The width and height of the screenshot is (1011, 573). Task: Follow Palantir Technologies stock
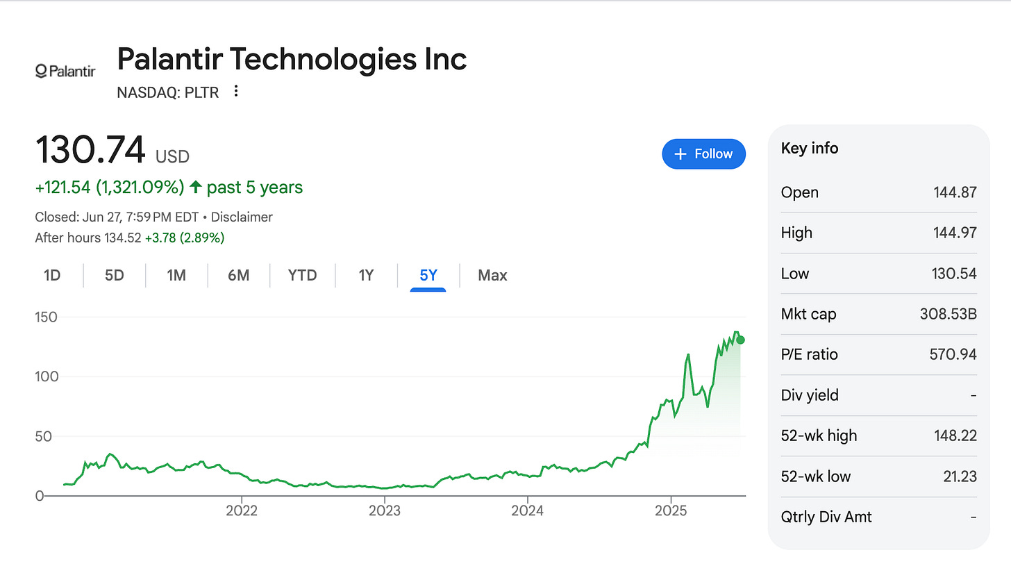click(x=703, y=154)
